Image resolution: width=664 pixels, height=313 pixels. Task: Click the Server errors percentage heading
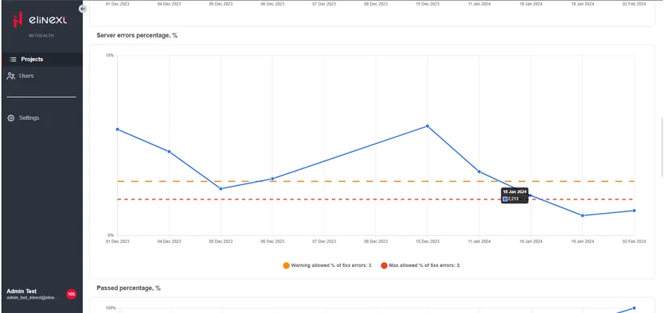tap(137, 36)
